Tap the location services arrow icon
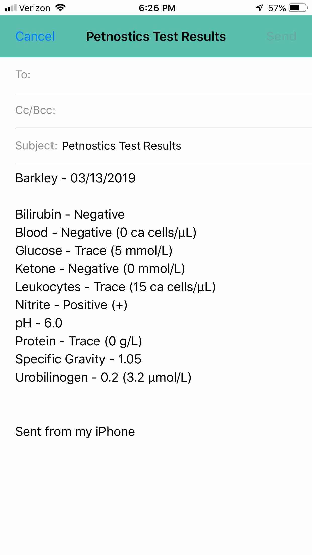Viewport: 312px width, 555px height. (259, 8)
